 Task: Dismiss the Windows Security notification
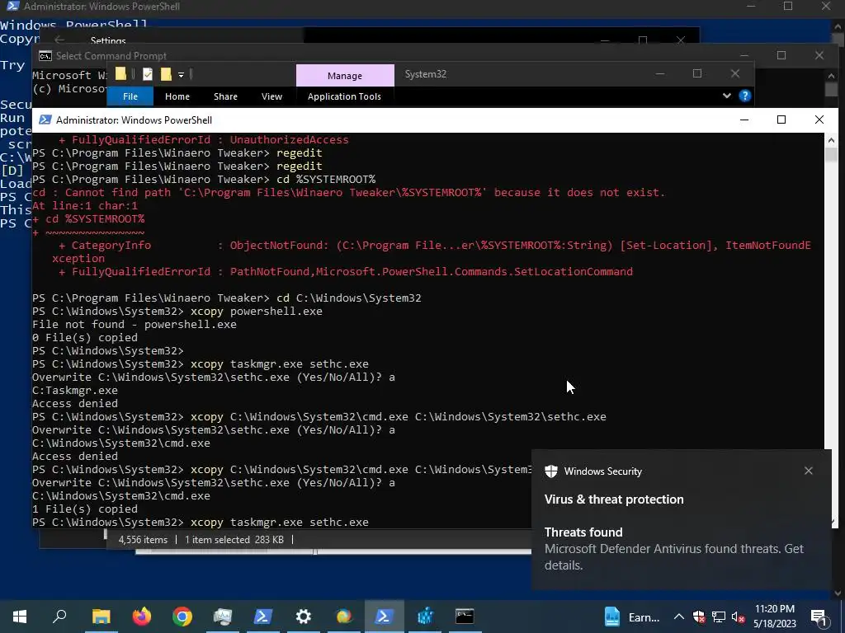tap(809, 471)
